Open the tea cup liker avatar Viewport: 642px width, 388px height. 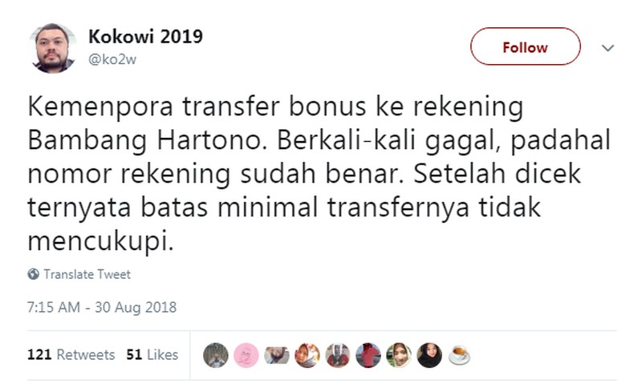click(459, 355)
